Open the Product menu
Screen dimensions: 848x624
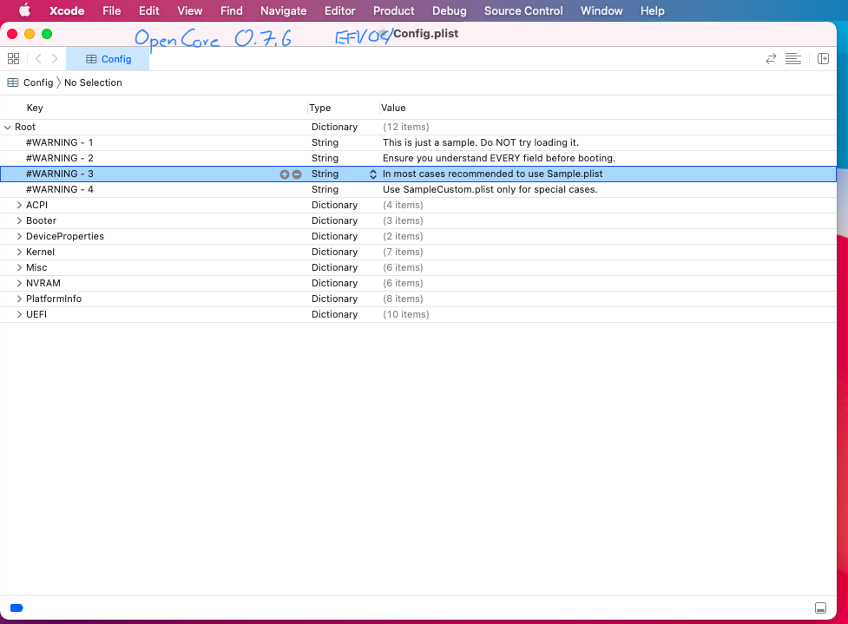(x=394, y=10)
